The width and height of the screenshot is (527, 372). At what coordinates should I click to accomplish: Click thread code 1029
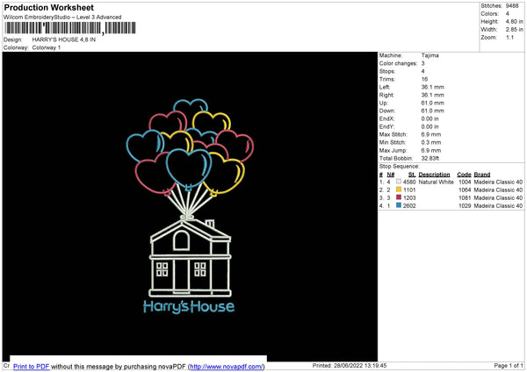(465, 206)
